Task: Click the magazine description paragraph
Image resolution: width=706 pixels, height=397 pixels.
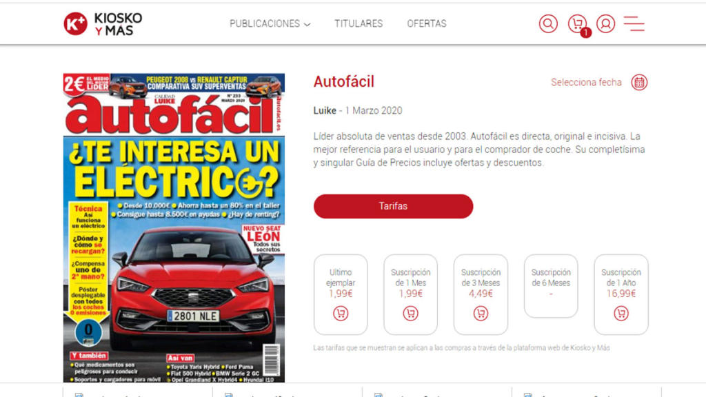Action: (479, 150)
